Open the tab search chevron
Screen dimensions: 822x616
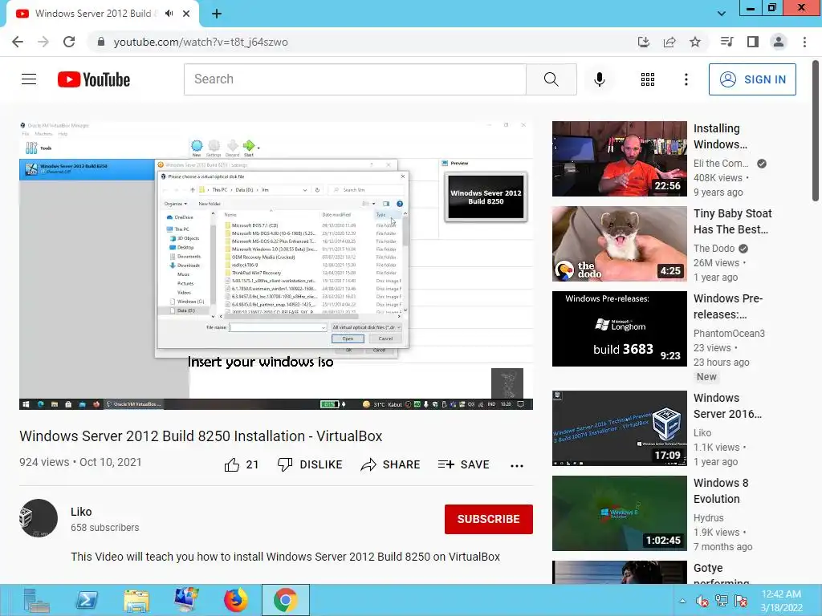coord(722,14)
